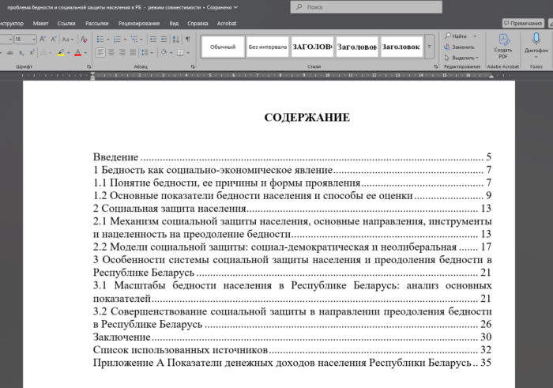Open the Выделить menu

[461, 58]
